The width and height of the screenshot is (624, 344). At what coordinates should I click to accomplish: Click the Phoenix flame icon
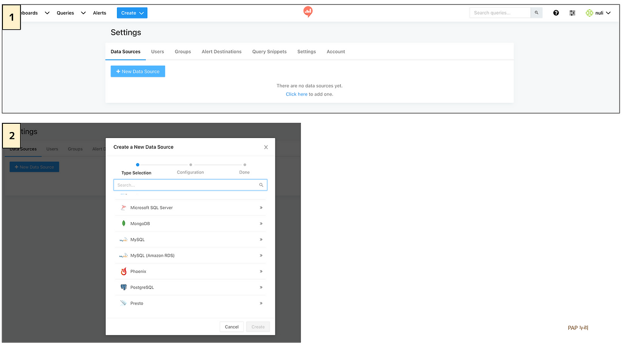(x=124, y=271)
